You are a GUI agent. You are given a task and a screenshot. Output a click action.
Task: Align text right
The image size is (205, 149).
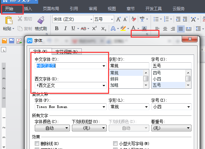173,28
